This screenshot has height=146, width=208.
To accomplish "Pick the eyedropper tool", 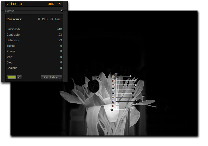I will point(19,77).
